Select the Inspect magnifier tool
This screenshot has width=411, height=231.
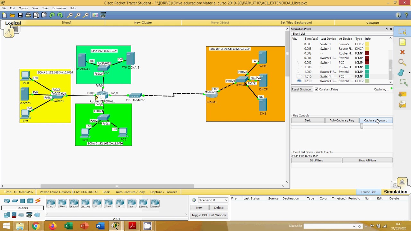pyautogui.click(x=402, y=62)
